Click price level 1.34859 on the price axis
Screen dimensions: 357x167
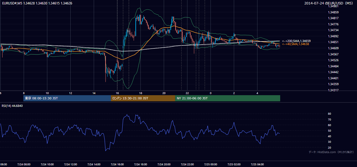coord(334,12)
